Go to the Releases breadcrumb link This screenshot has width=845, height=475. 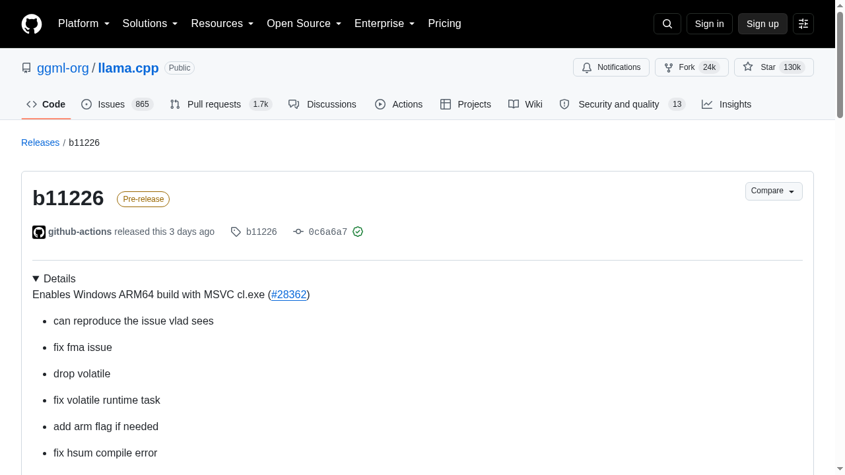(x=40, y=142)
